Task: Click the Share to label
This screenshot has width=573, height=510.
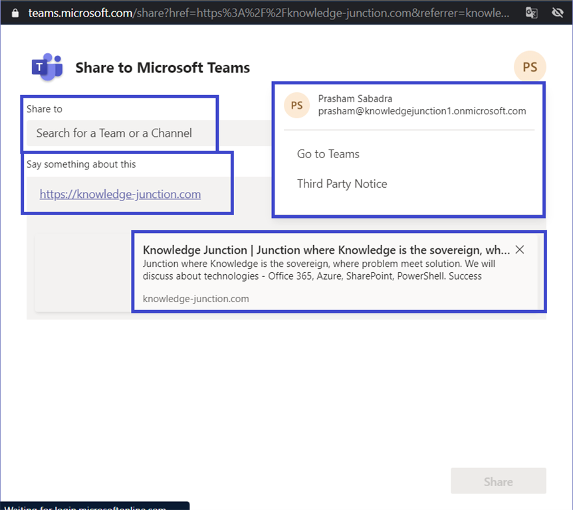Action: 45,109
